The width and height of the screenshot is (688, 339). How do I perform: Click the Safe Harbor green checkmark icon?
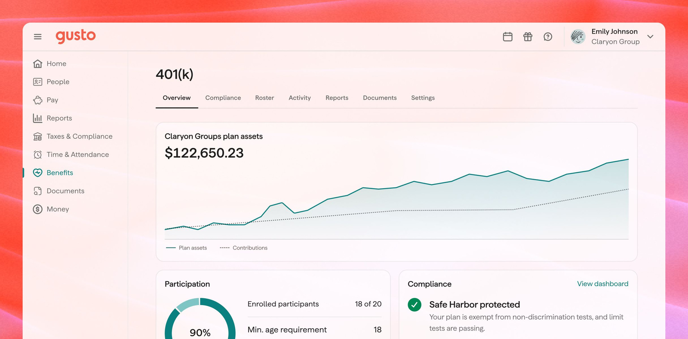415,305
